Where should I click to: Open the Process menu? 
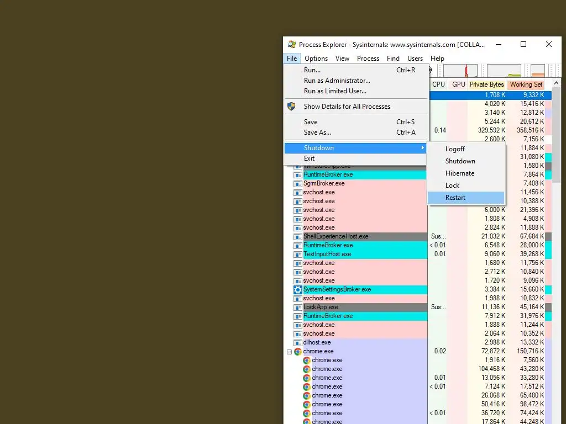[368, 59]
